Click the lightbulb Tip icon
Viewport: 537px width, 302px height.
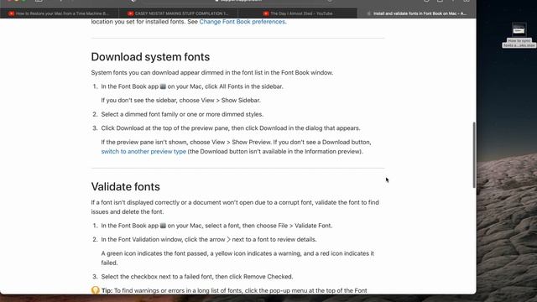click(95, 290)
